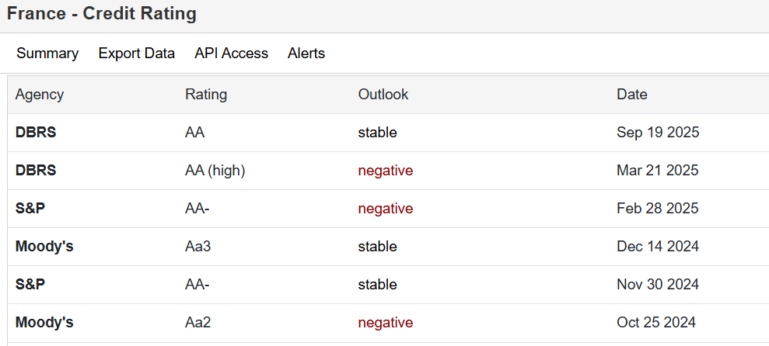
Task: Click negative outlook in Mar 21 2025 row
Action: [385, 171]
